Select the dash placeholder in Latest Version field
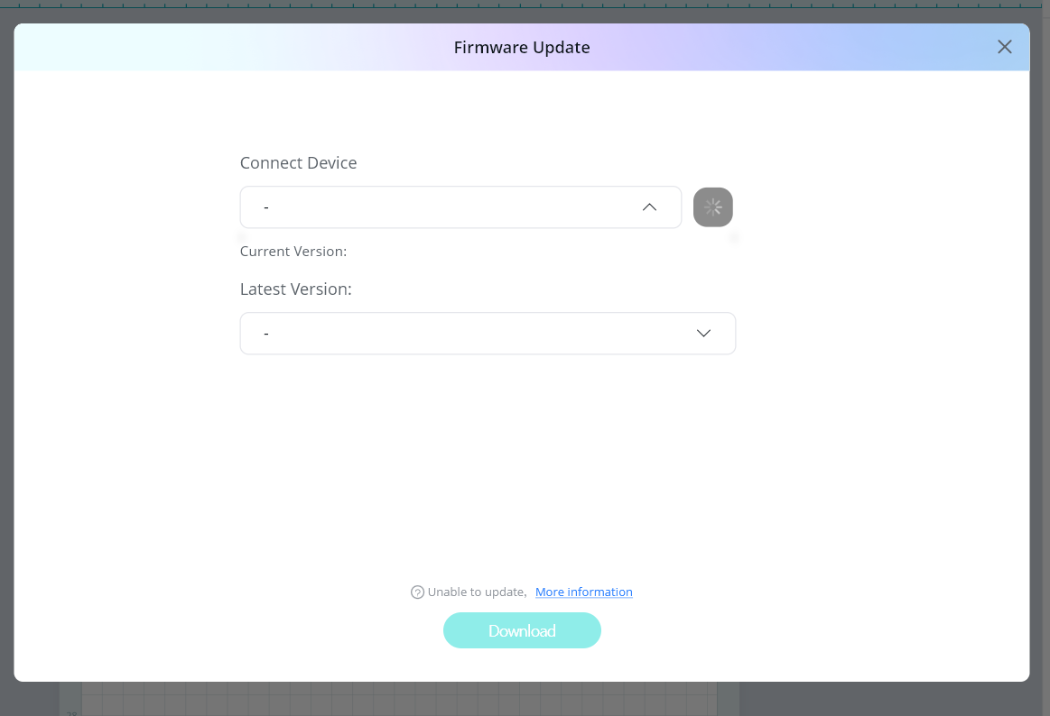The height and width of the screenshot is (716, 1050). pyautogui.click(x=266, y=335)
